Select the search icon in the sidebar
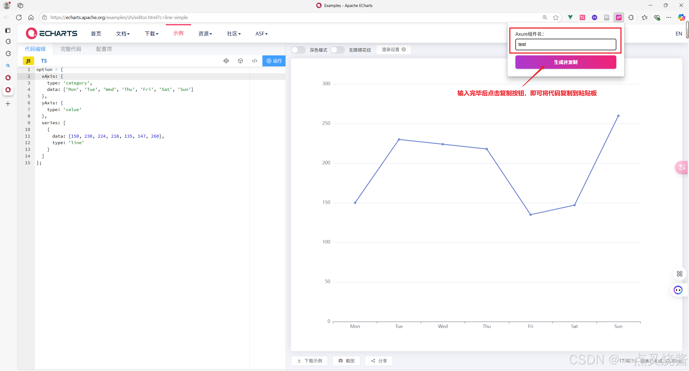Screen dimensions: 689x371 8,65
